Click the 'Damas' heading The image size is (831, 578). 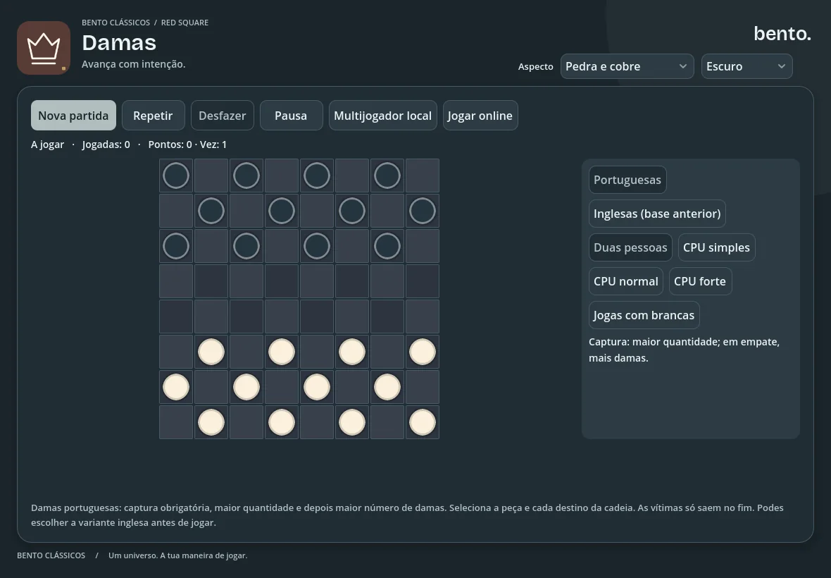click(x=119, y=42)
